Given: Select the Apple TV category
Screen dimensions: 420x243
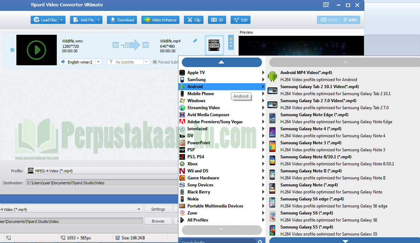Looking at the screenshot, I should pyautogui.click(x=222, y=73).
